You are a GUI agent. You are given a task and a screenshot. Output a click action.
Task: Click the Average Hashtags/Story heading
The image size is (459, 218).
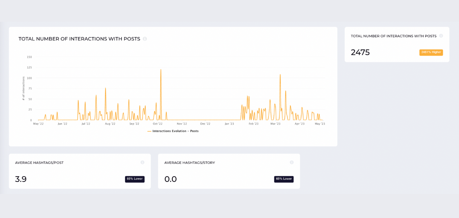[190, 163]
